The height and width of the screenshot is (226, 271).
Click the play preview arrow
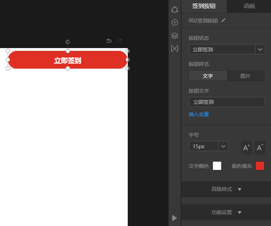(x=175, y=218)
